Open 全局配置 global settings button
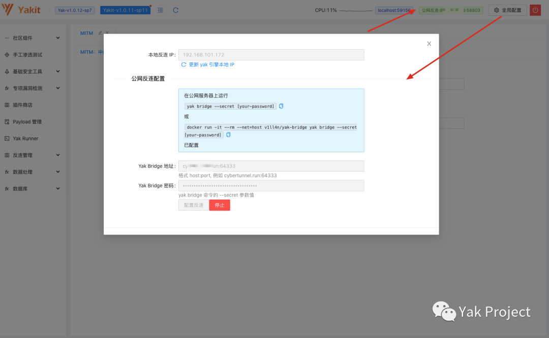The width and height of the screenshot is (549, 338). [508, 10]
